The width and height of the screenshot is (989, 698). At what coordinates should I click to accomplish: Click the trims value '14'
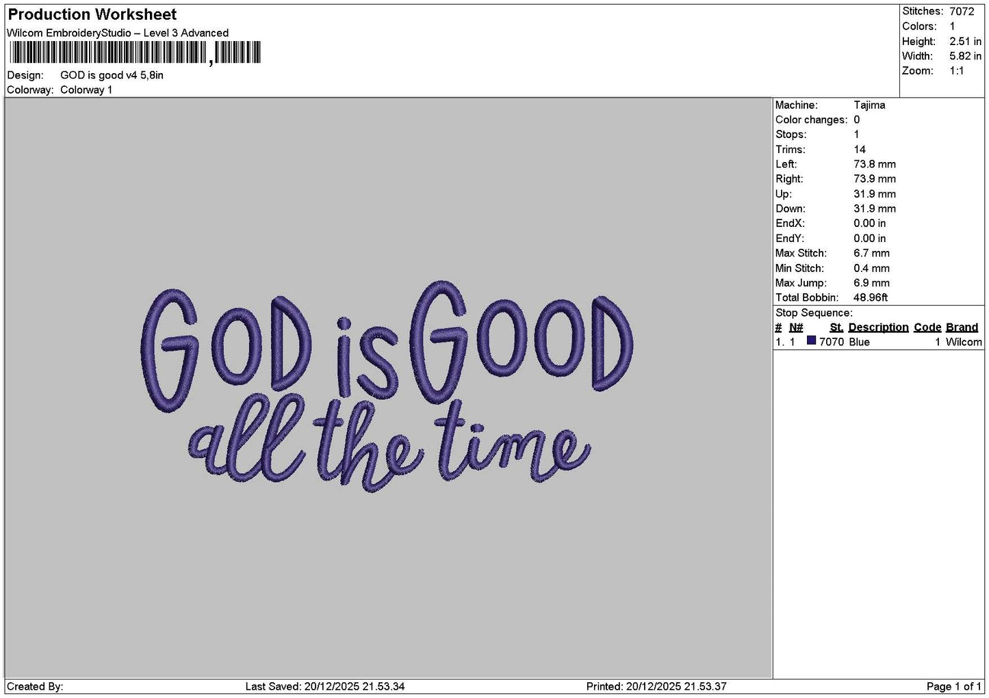(x=860, y=150)
